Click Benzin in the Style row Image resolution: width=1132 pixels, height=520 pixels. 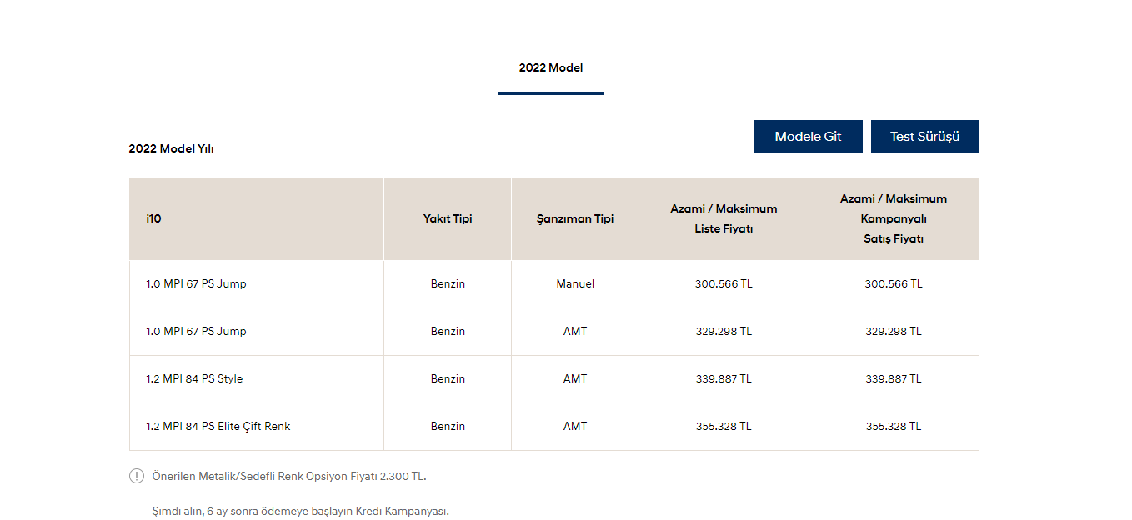click(448, 378)
